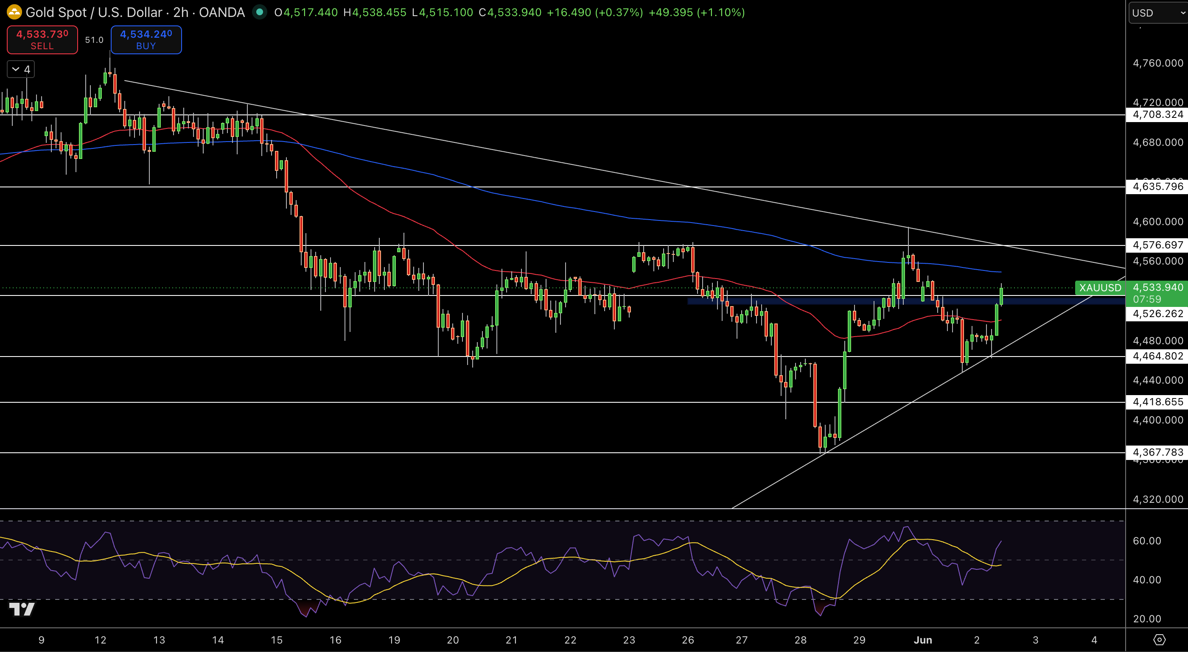Screen dimensions: 1188x652
Task: Click the spread value 51.0
Action: [94, 40]
